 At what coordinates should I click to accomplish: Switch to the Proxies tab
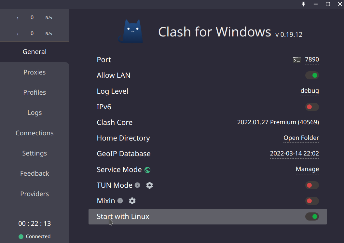tap(35, 72)
